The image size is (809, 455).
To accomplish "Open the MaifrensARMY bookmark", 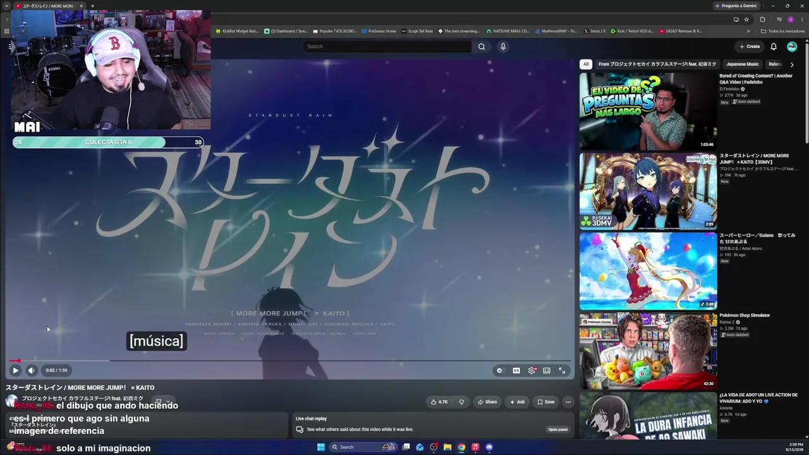I will point(556,31).
